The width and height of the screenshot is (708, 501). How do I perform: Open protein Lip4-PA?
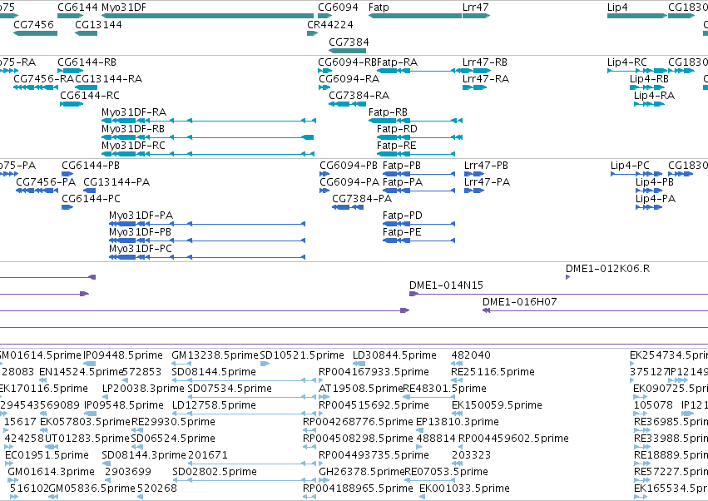pyautogui.click(x=649, y=207)
